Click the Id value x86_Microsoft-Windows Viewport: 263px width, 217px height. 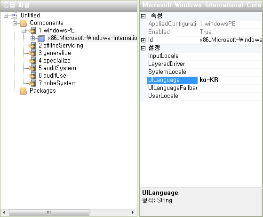coord(231,40)
